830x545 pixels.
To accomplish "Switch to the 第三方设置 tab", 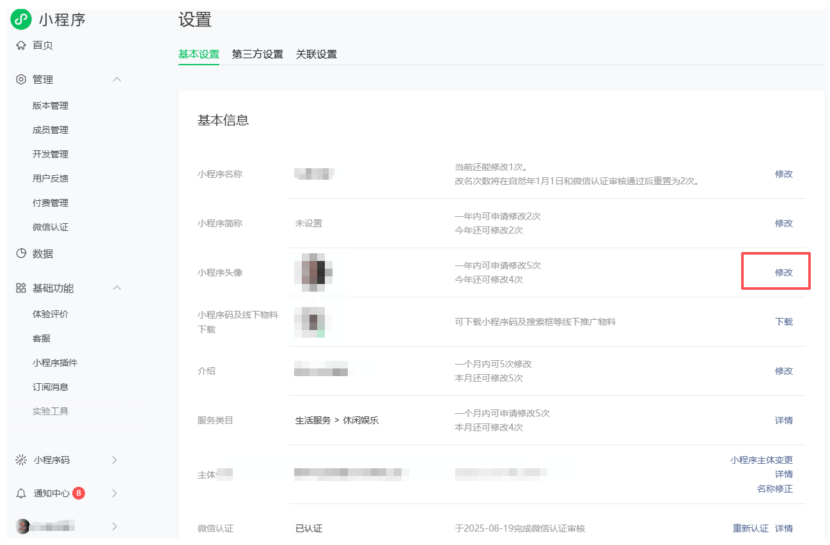I will click(258, 54).
